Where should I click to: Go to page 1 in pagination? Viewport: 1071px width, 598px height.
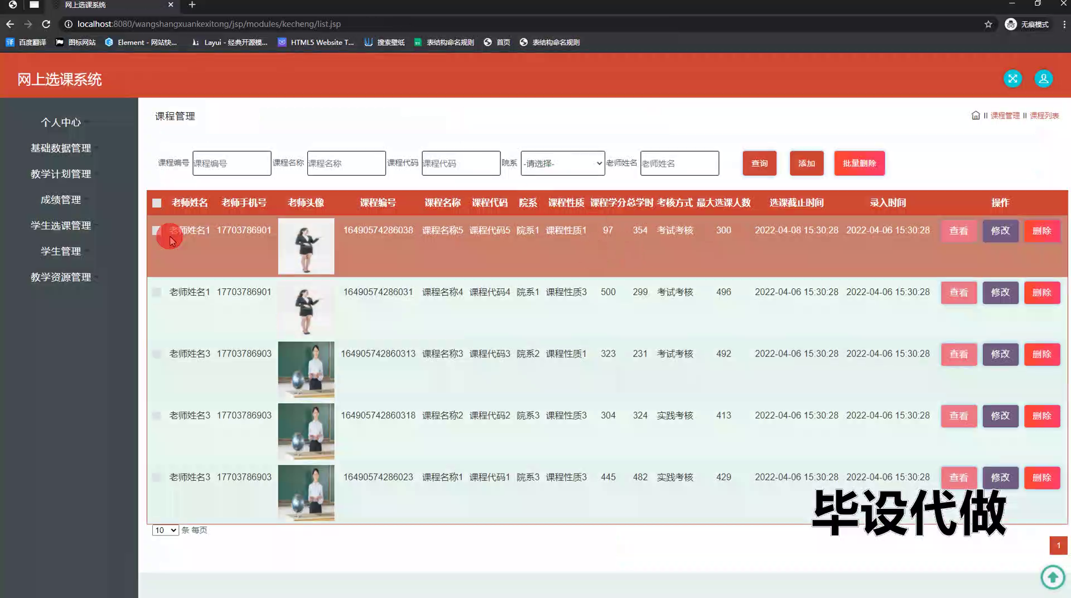pos(1058,546)
